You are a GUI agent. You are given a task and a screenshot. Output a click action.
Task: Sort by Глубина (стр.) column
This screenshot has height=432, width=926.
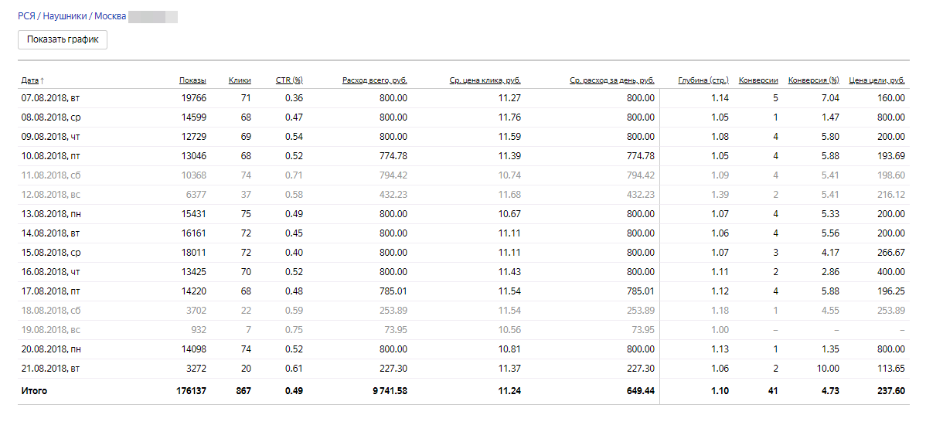[703, 80]
